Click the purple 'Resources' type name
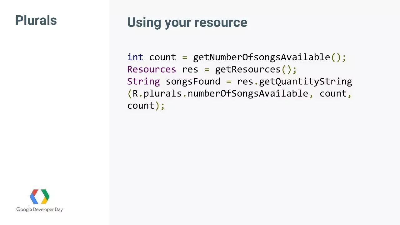 (x=152, y=69)
